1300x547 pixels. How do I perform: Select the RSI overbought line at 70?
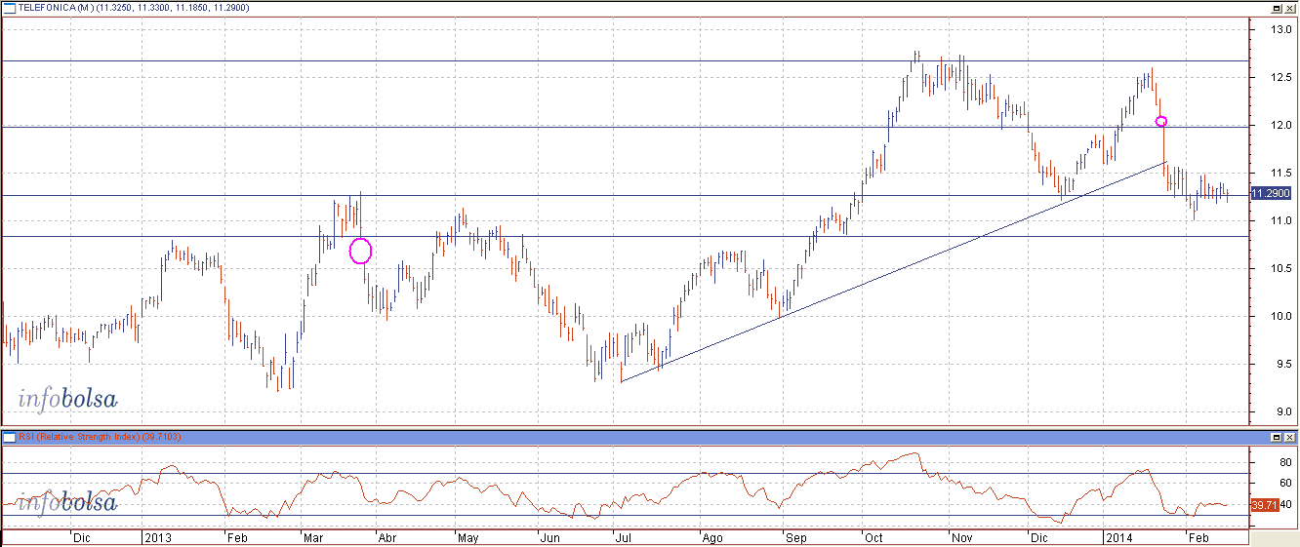[x=625, y=474]
